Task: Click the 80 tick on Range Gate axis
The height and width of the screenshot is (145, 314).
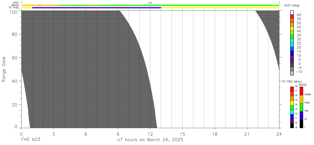Action: click(15, 34)
